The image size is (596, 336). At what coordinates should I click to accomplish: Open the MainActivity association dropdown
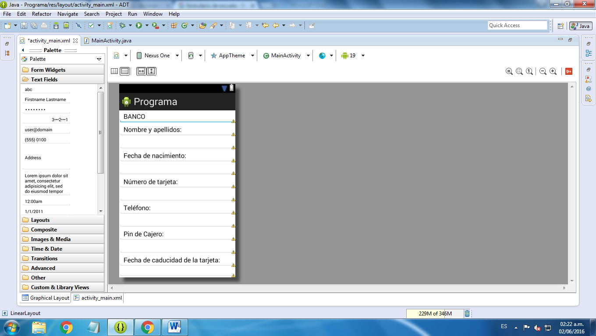click(287, 56)
